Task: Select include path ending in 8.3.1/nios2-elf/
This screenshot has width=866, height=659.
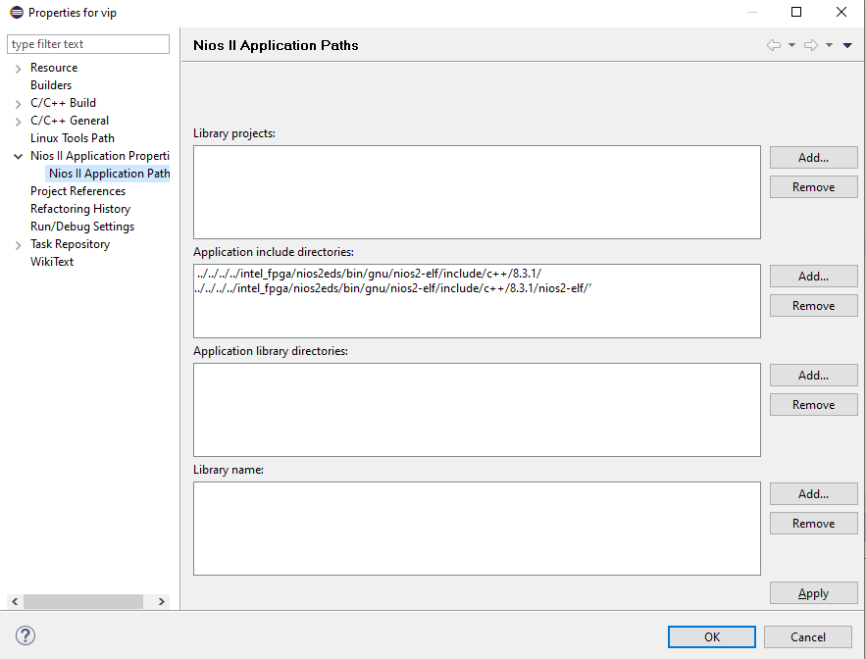Action: pos(394,288)
